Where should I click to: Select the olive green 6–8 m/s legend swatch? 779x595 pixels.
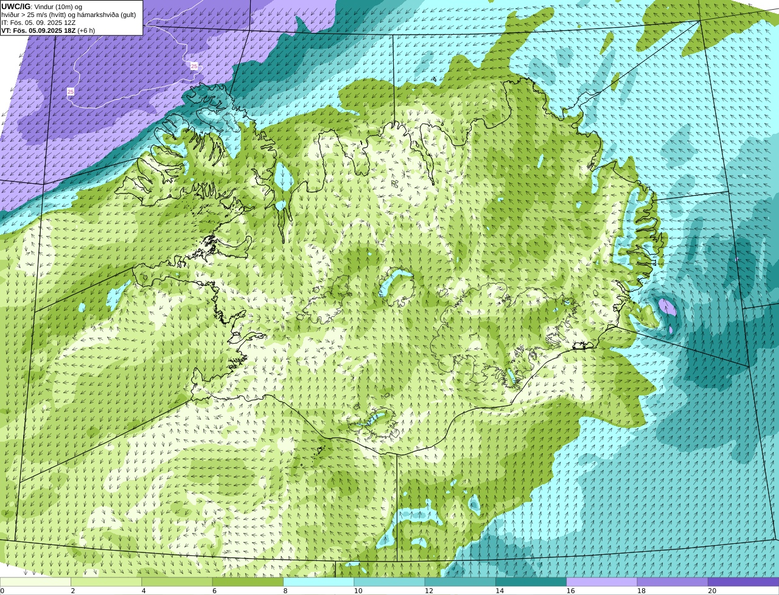[248, 582]
